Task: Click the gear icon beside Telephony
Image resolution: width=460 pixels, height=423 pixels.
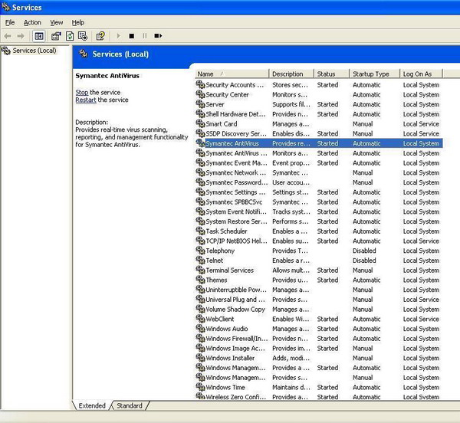Action: click(200, 251)
